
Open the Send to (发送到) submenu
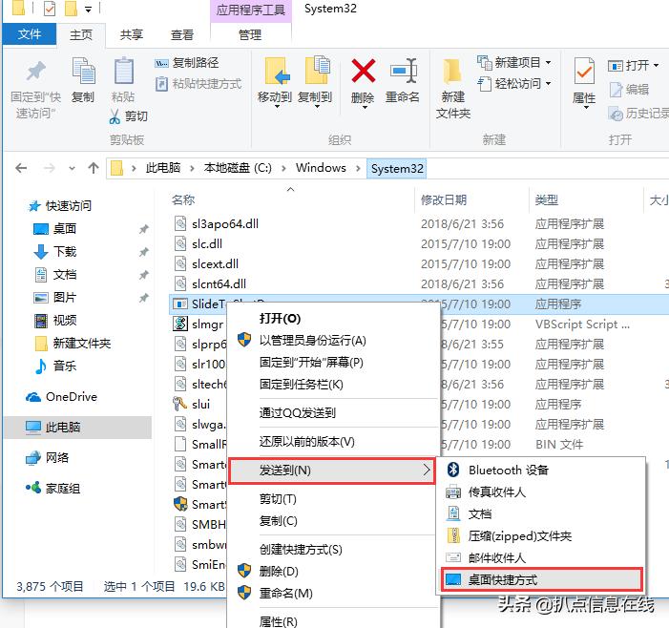(x=332, y=471)
